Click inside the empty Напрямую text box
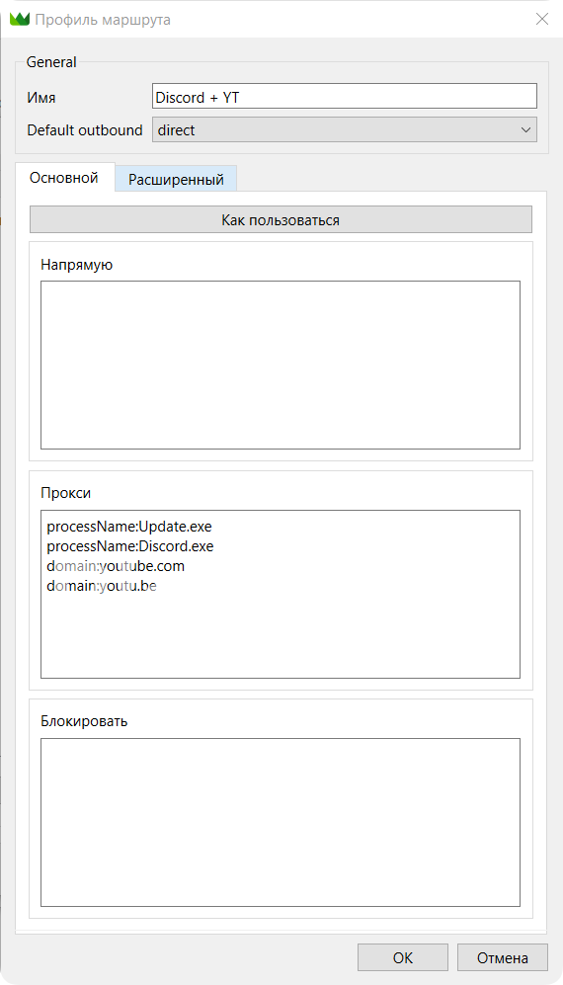The width and height of the screenshot is (563, 985). (281, 365)
